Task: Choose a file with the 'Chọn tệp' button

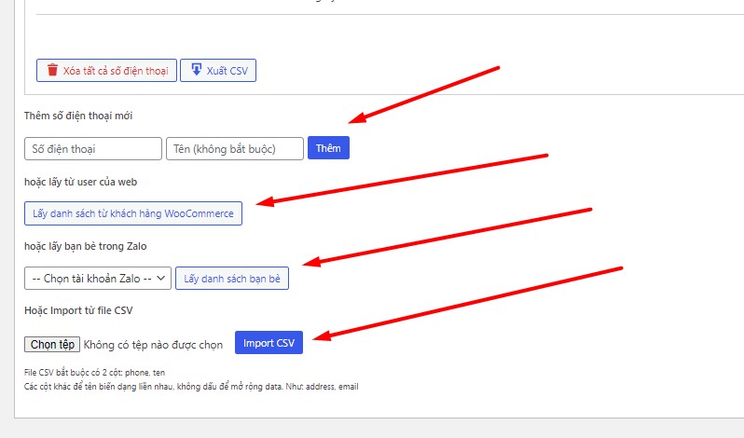Action: (x=52, y=345)
